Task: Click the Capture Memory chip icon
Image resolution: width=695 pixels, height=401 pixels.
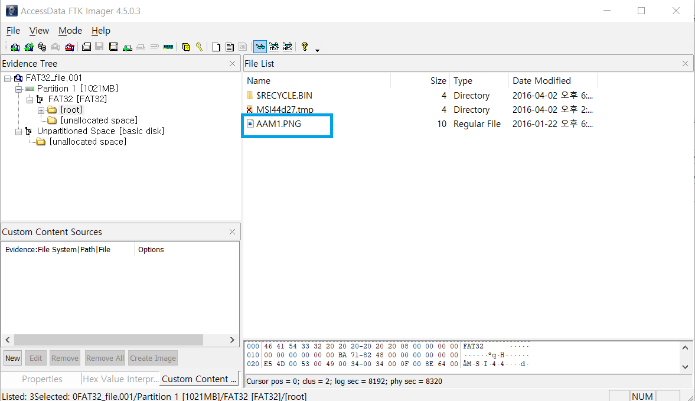Action: [x=168, y=47]
